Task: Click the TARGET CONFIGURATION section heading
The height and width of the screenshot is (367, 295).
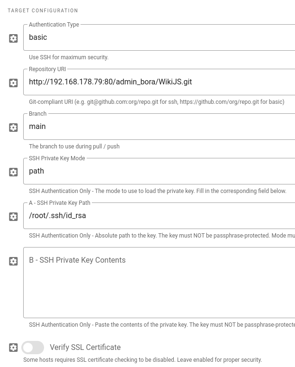Action: (43, 10)
